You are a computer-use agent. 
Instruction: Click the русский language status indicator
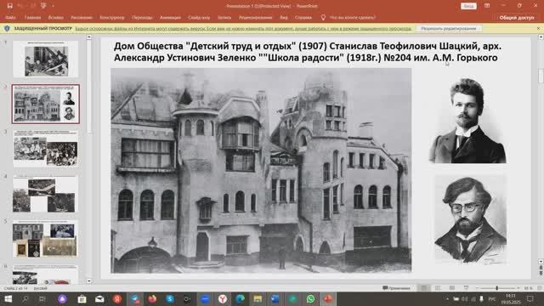point(40,288)
